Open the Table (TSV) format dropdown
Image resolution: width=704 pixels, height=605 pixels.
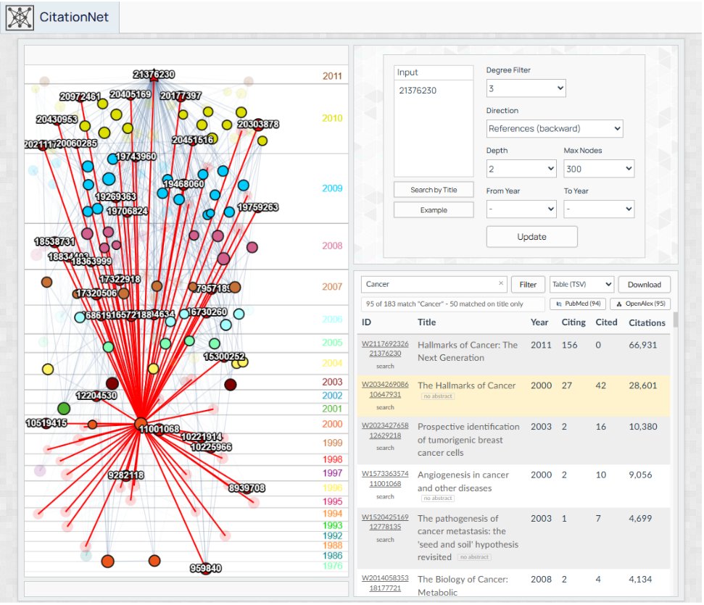pyautogui.click(x=581, y=284)
